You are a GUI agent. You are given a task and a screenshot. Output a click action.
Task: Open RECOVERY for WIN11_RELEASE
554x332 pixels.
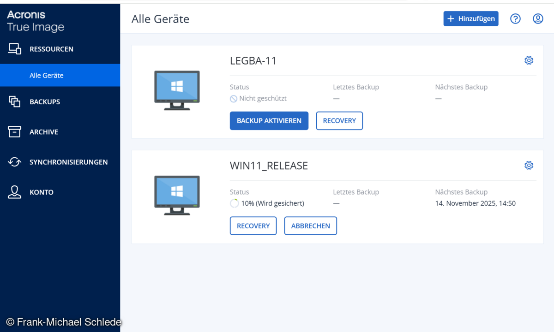(x=253, y=225)
